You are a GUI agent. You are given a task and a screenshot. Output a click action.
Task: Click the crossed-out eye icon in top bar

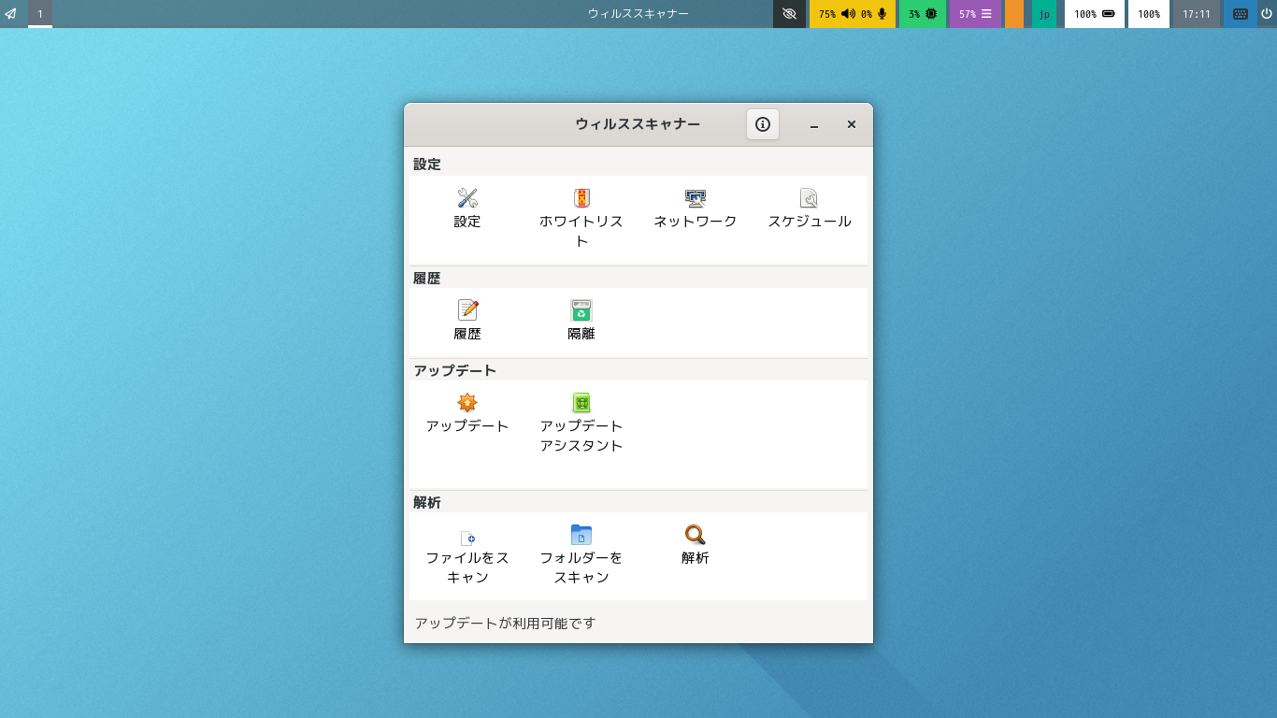click(789, 14)
